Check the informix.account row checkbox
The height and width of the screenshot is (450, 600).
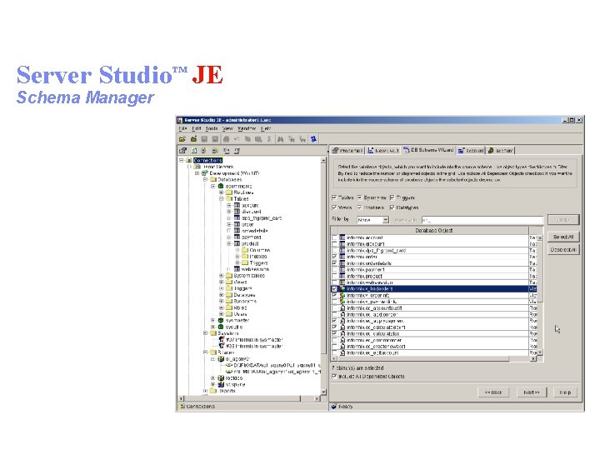coord(335,237)
